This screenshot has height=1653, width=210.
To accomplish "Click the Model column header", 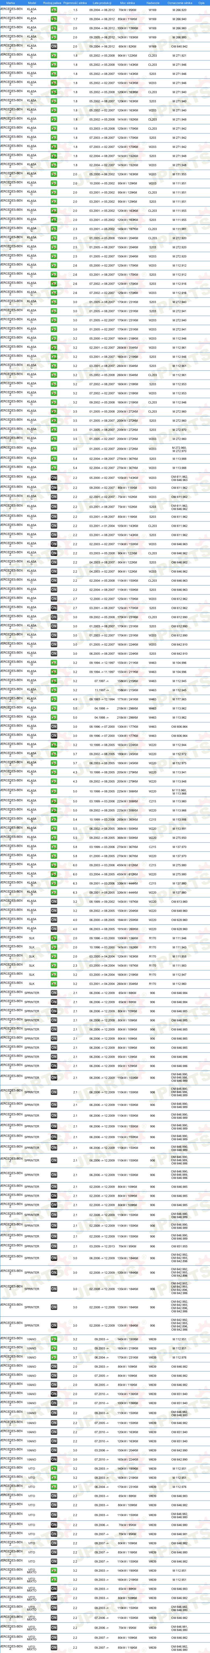I will (32, 3).
